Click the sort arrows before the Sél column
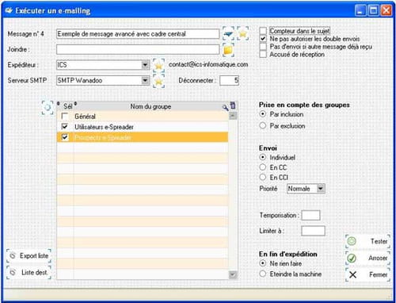The width and height of the screenshot is (396, 303). [59, 104]
